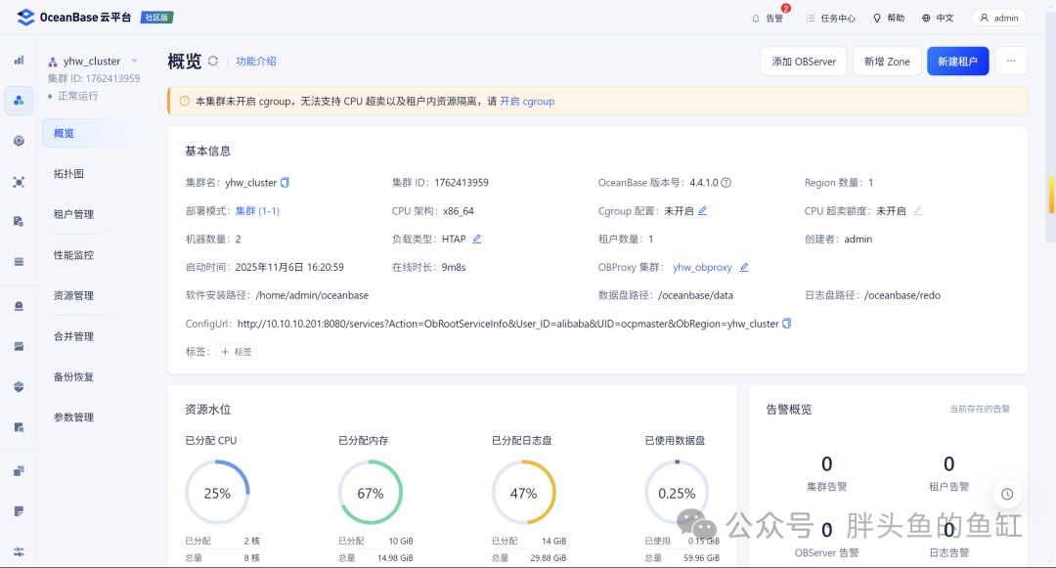Click the clock icon near 告警概览
This screenshot has width=1056, height=568.
[x=1007, y=494]
